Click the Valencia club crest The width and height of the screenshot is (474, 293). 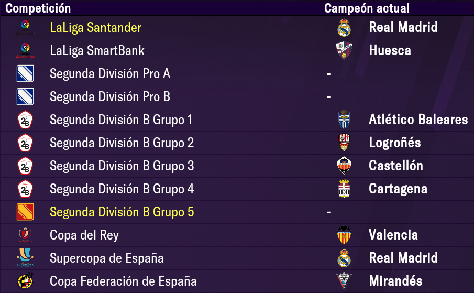[344, 235]
